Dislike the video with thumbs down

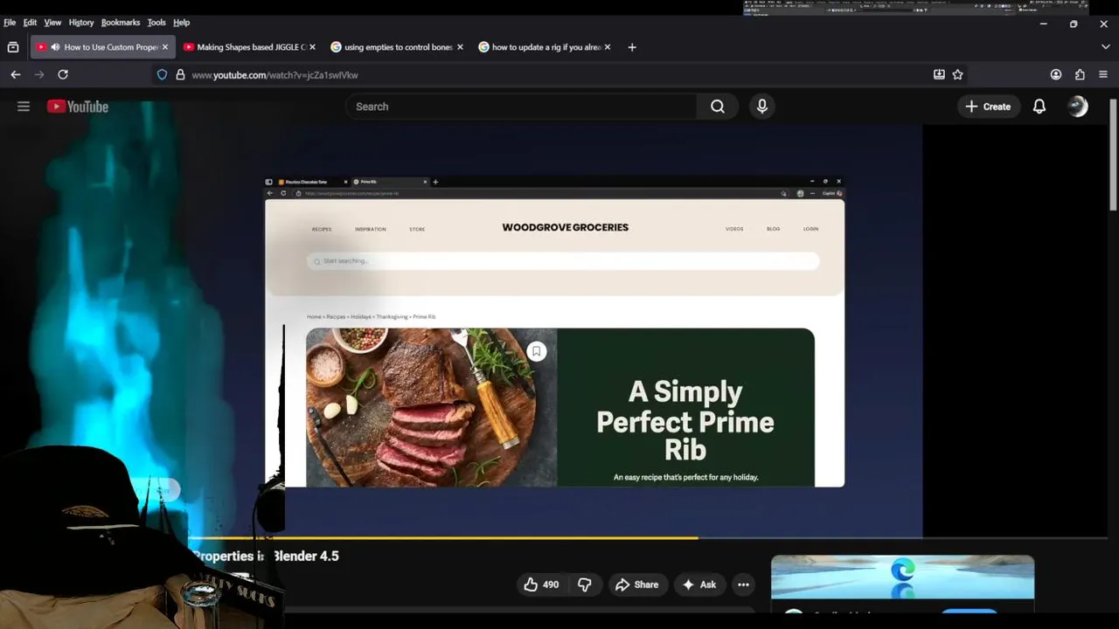click(585, 584)
